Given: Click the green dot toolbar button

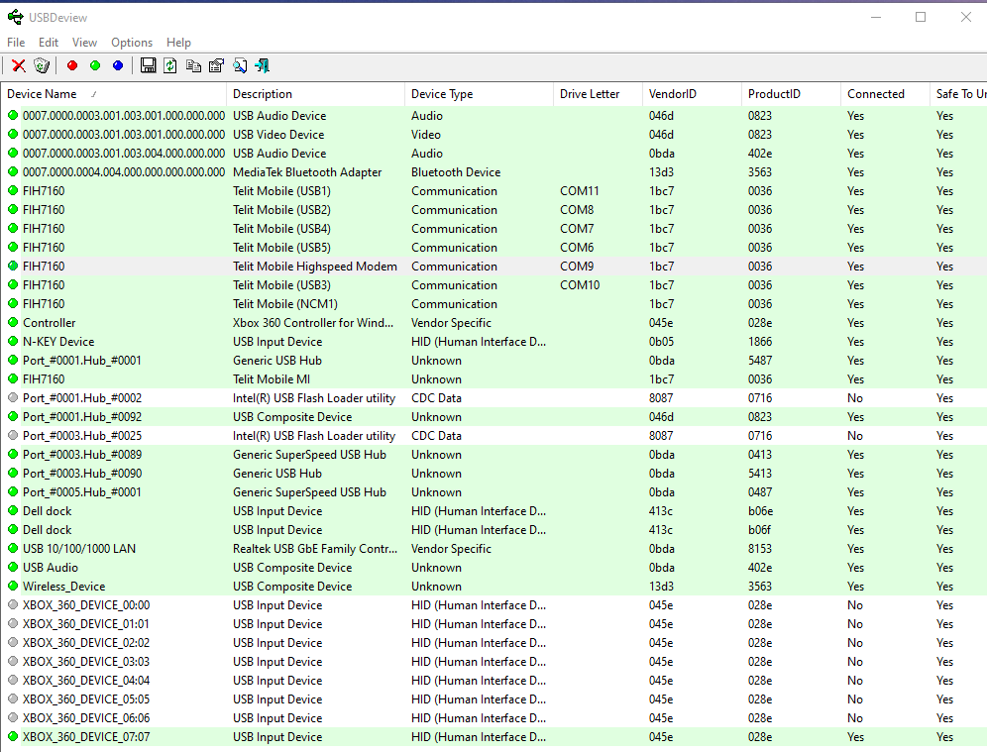Looking at the screenshot, I should (x=95, y=65).
